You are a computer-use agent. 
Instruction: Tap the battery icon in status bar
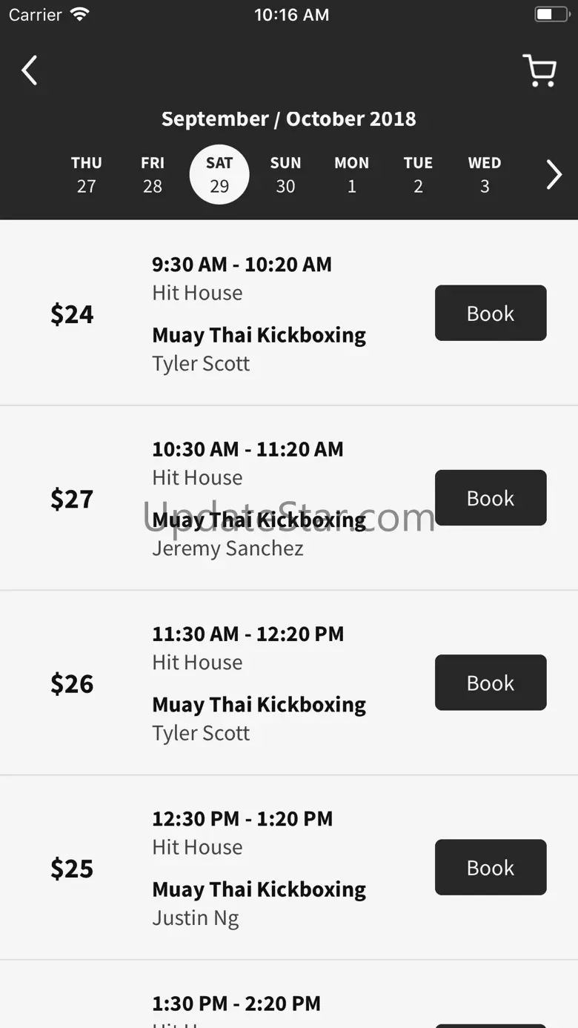tap(551, 14)
